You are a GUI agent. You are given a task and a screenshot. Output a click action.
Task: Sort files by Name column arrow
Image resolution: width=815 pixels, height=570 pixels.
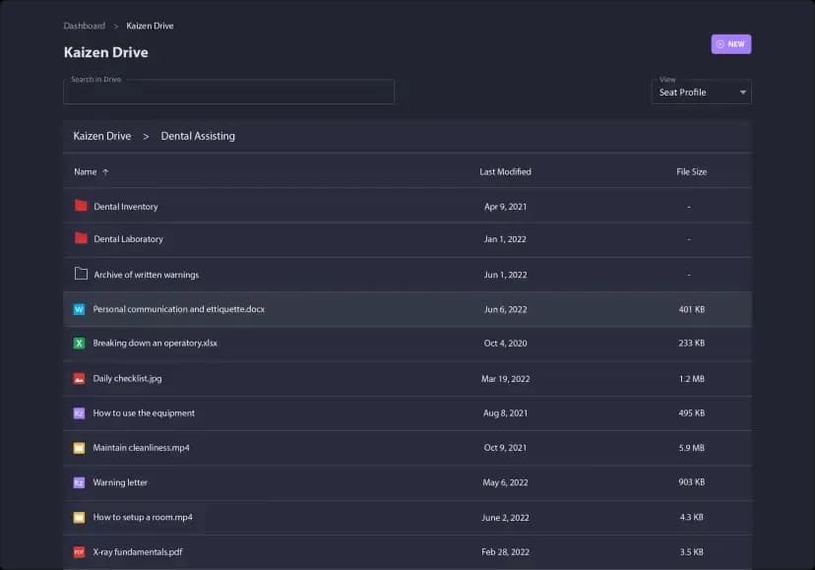105,172
